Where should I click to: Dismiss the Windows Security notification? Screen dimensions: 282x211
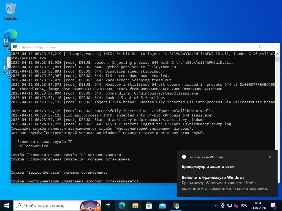pyautogui.click(x=270, y=157)
